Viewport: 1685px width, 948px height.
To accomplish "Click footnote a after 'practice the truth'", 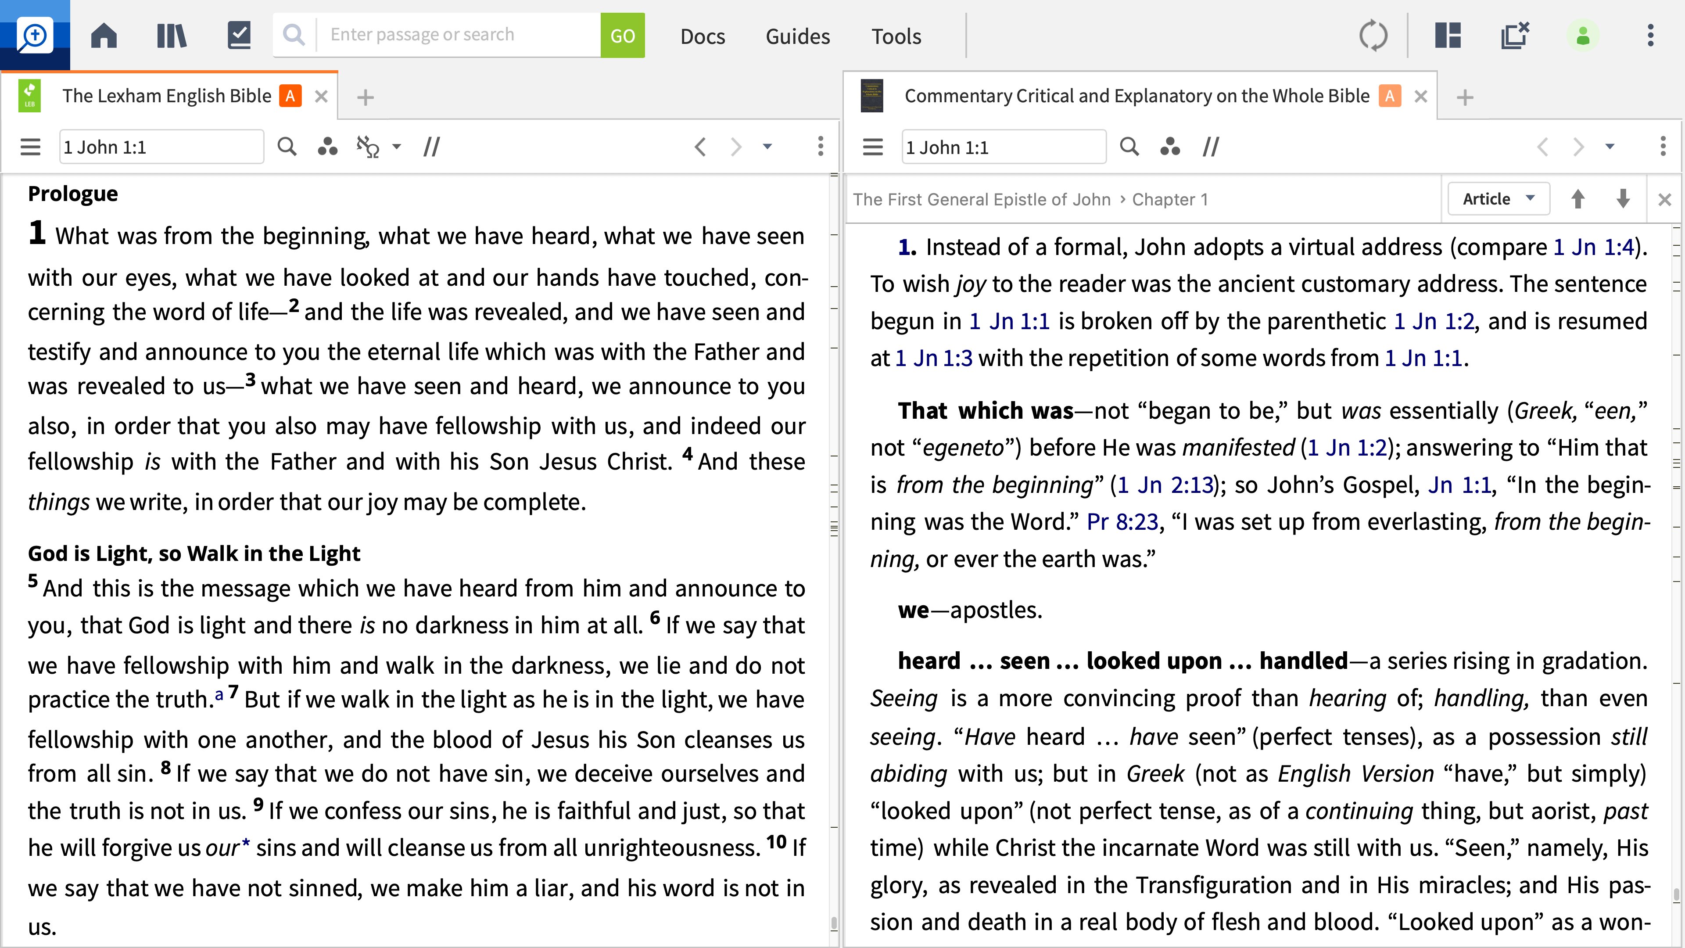I will [219, 694].
